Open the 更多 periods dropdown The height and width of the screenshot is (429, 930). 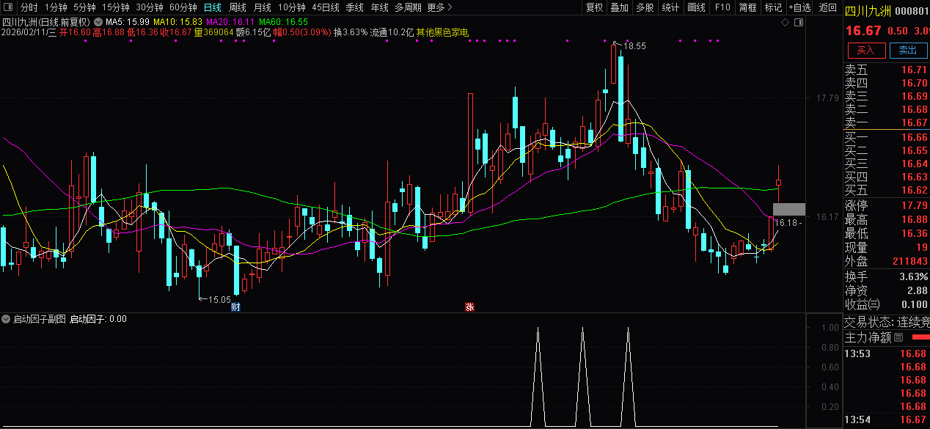439,7
